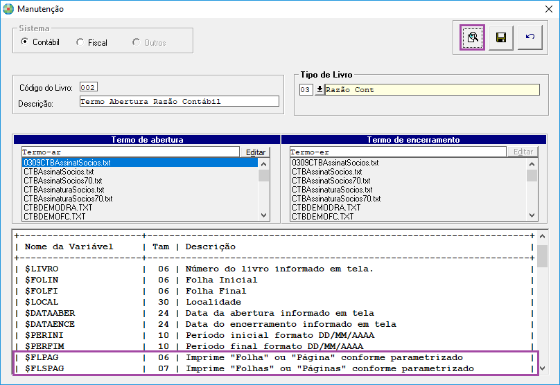Click the Termo-er filename field

[x=399, y=152]
